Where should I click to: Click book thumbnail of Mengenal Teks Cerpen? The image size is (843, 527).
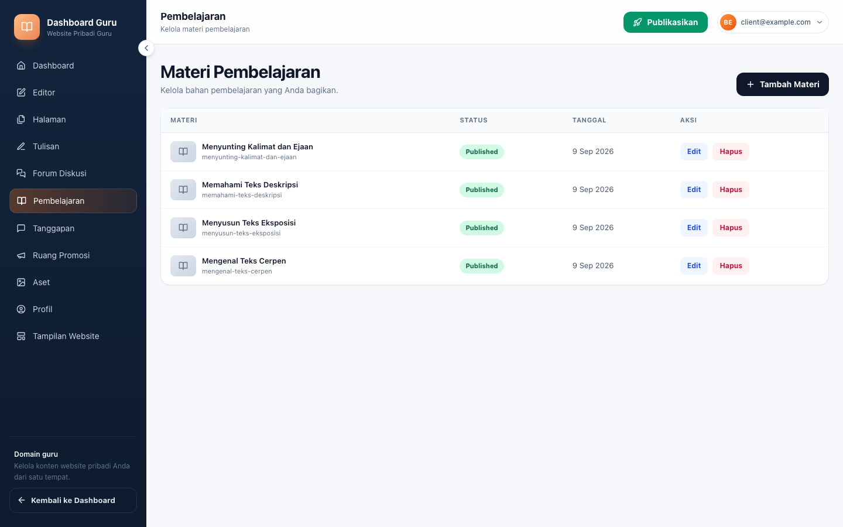(183, 266)
